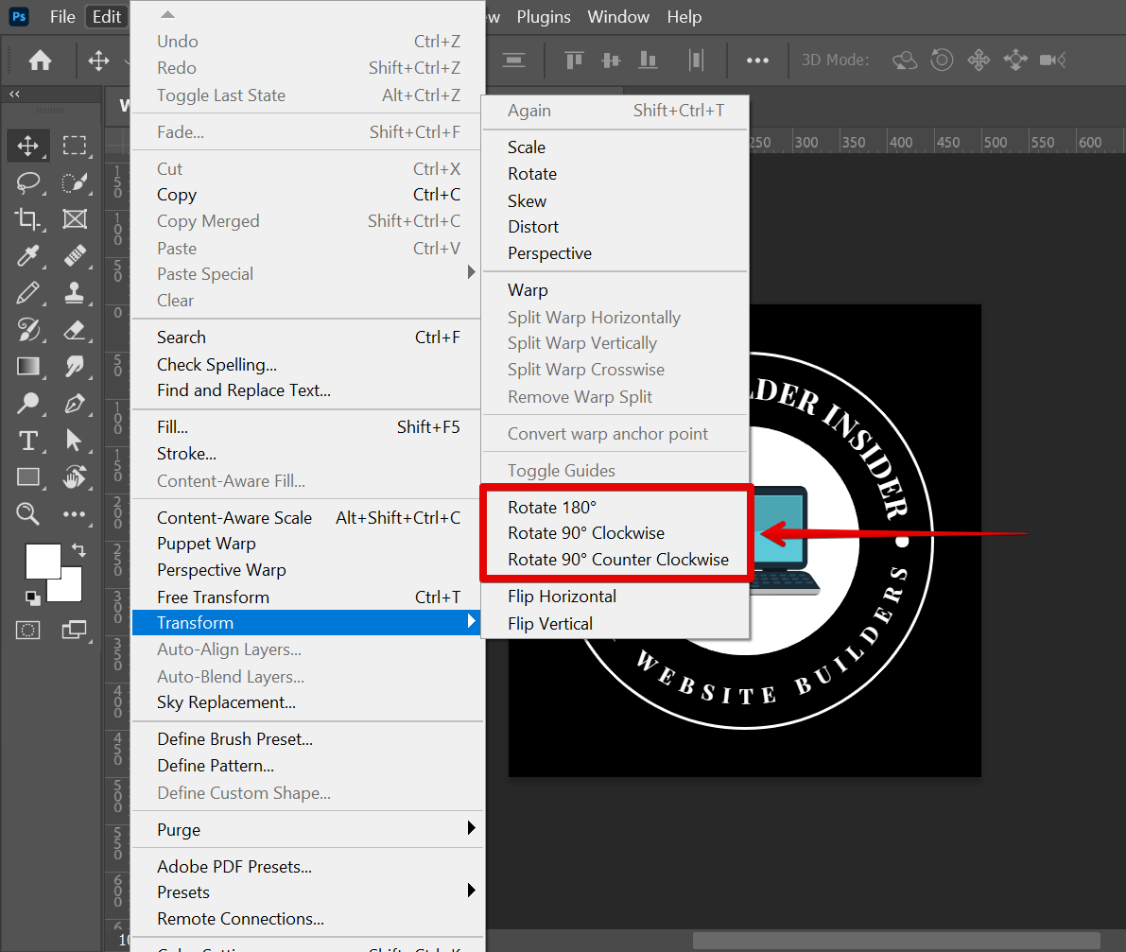Select the Zoom tool magnifier
Screen dimensions: 1126x952
28,513
